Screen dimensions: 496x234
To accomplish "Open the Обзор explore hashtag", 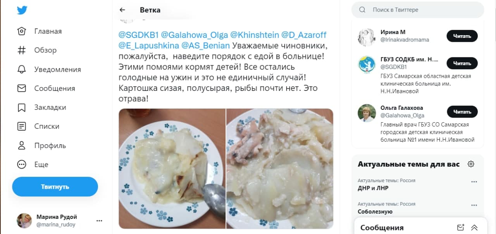I will click(x=37, y=50).
